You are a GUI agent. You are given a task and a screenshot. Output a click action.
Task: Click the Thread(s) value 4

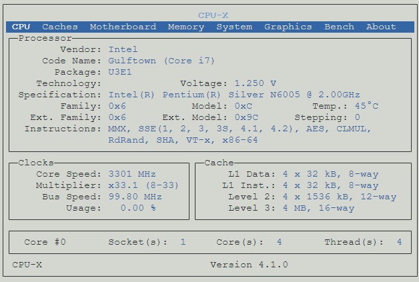[399, 242]
